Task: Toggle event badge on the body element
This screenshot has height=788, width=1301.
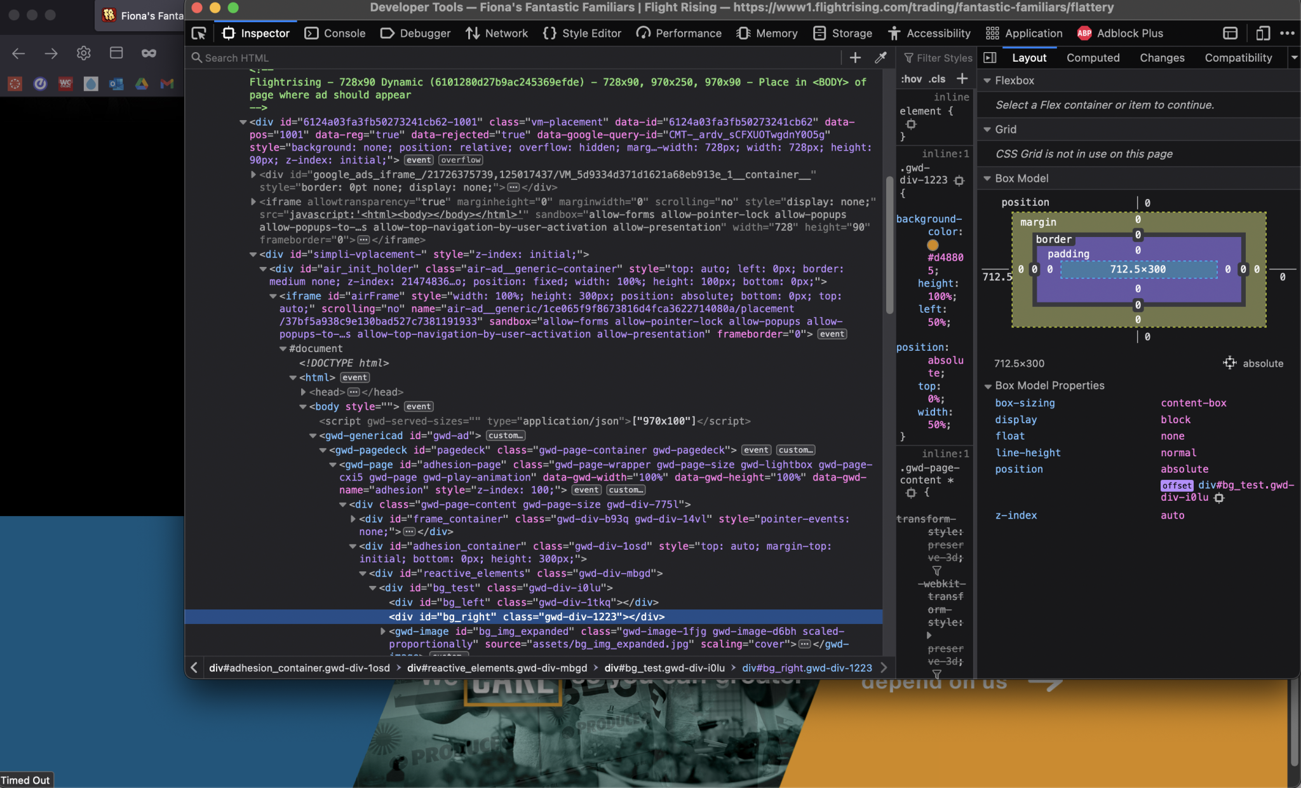Action: (x=419, y=407)
